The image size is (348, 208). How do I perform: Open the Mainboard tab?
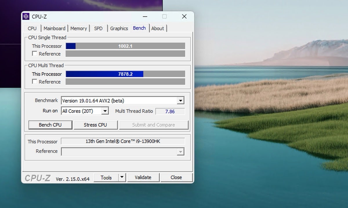(x=54, y=28)
